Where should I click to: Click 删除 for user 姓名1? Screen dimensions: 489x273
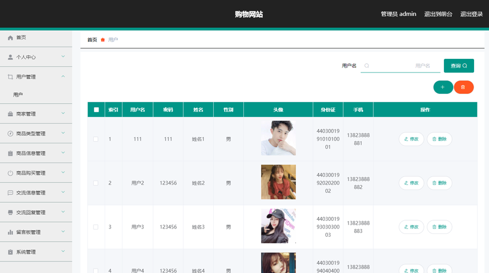439,139
